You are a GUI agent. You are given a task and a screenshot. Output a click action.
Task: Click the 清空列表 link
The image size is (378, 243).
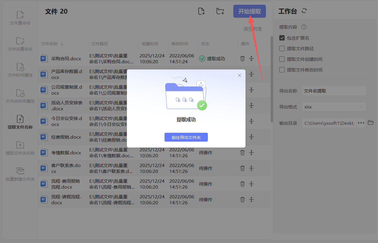pyautogui.click(x=253, y=29)
